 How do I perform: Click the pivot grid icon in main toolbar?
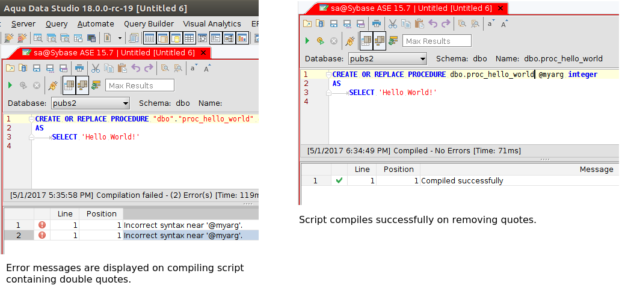click(x=203, y=38)
